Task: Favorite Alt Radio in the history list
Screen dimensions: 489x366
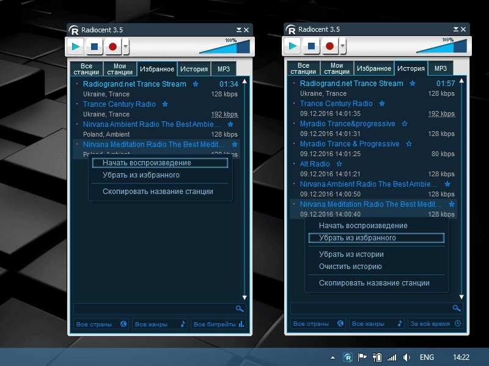Action: [339, 164]
